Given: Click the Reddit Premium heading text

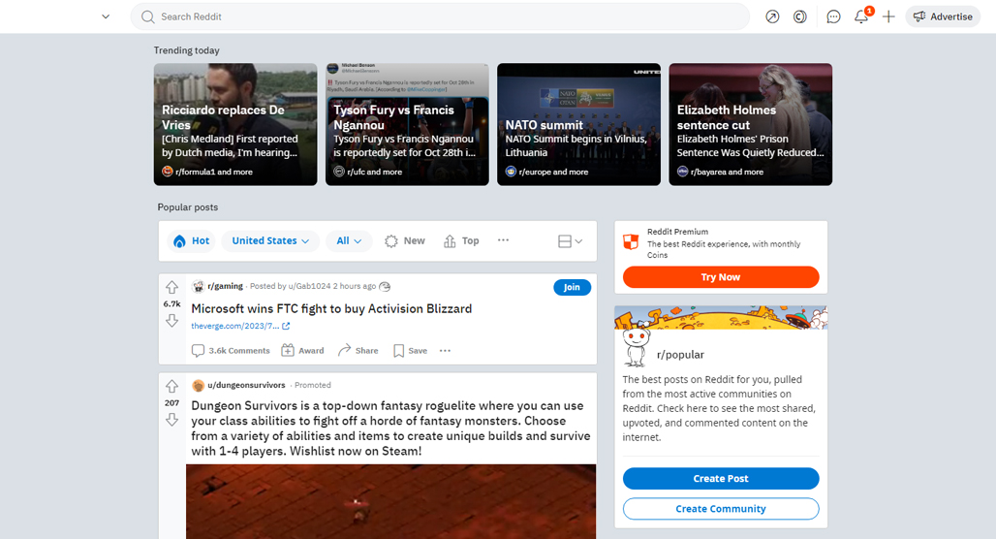Looking at the screenshot, I should point(677,232).
